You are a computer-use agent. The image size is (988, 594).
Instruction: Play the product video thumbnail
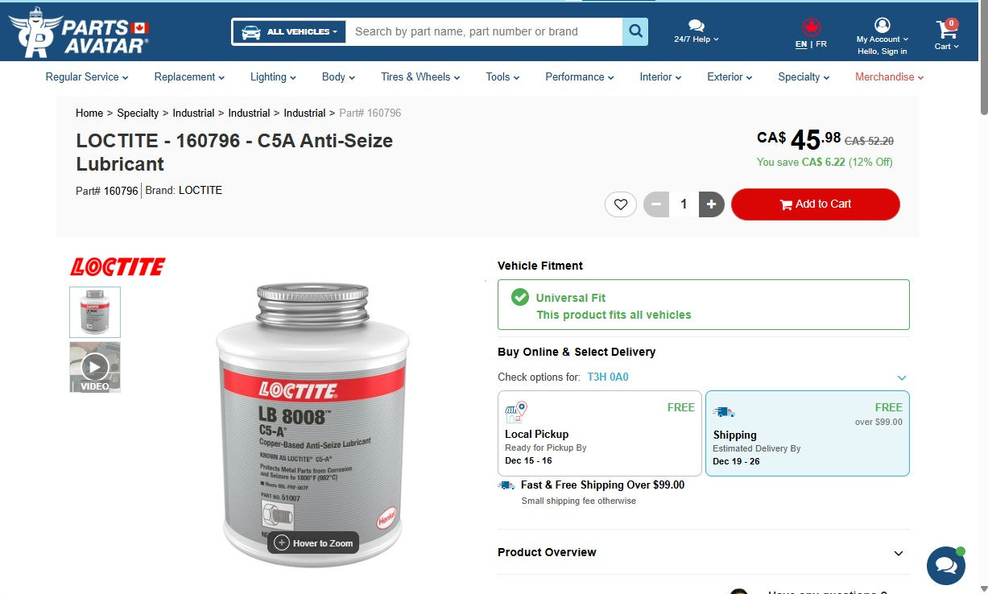[94, 366]
